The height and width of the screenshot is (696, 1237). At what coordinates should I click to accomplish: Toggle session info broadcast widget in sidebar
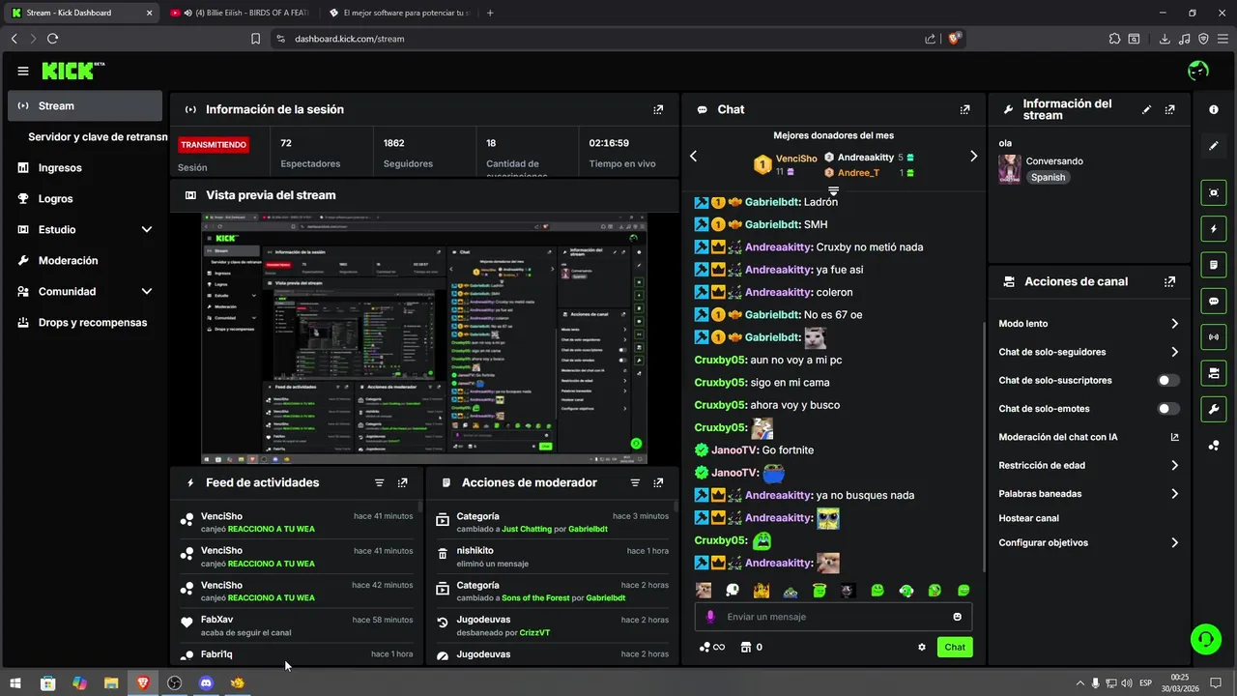click(1214, 337)
